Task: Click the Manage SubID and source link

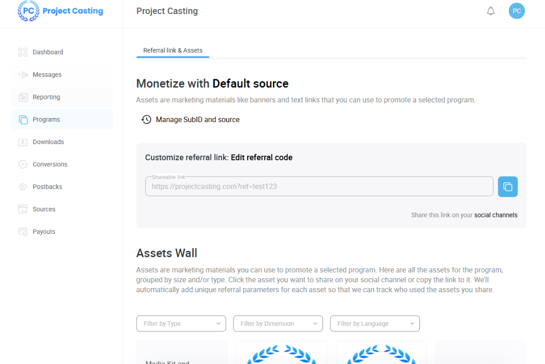Action: pyautogui.click(x=197, y=119)
